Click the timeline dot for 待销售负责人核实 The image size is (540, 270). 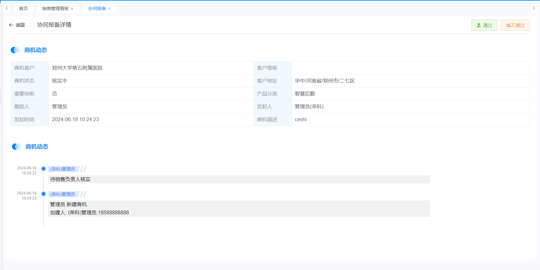pos(44,169)
